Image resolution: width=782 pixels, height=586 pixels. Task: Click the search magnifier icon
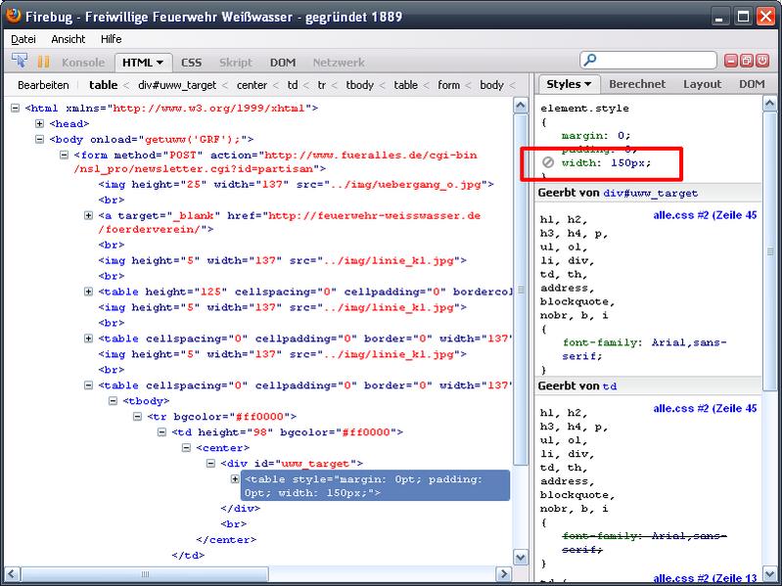click(590, 61)
